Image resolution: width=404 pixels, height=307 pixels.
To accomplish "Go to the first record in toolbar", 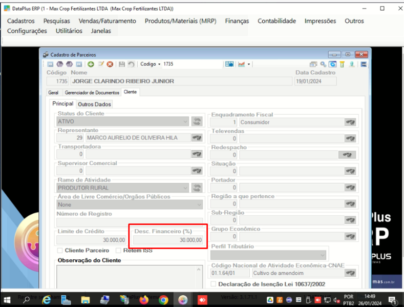I will [x=51, y=64].
